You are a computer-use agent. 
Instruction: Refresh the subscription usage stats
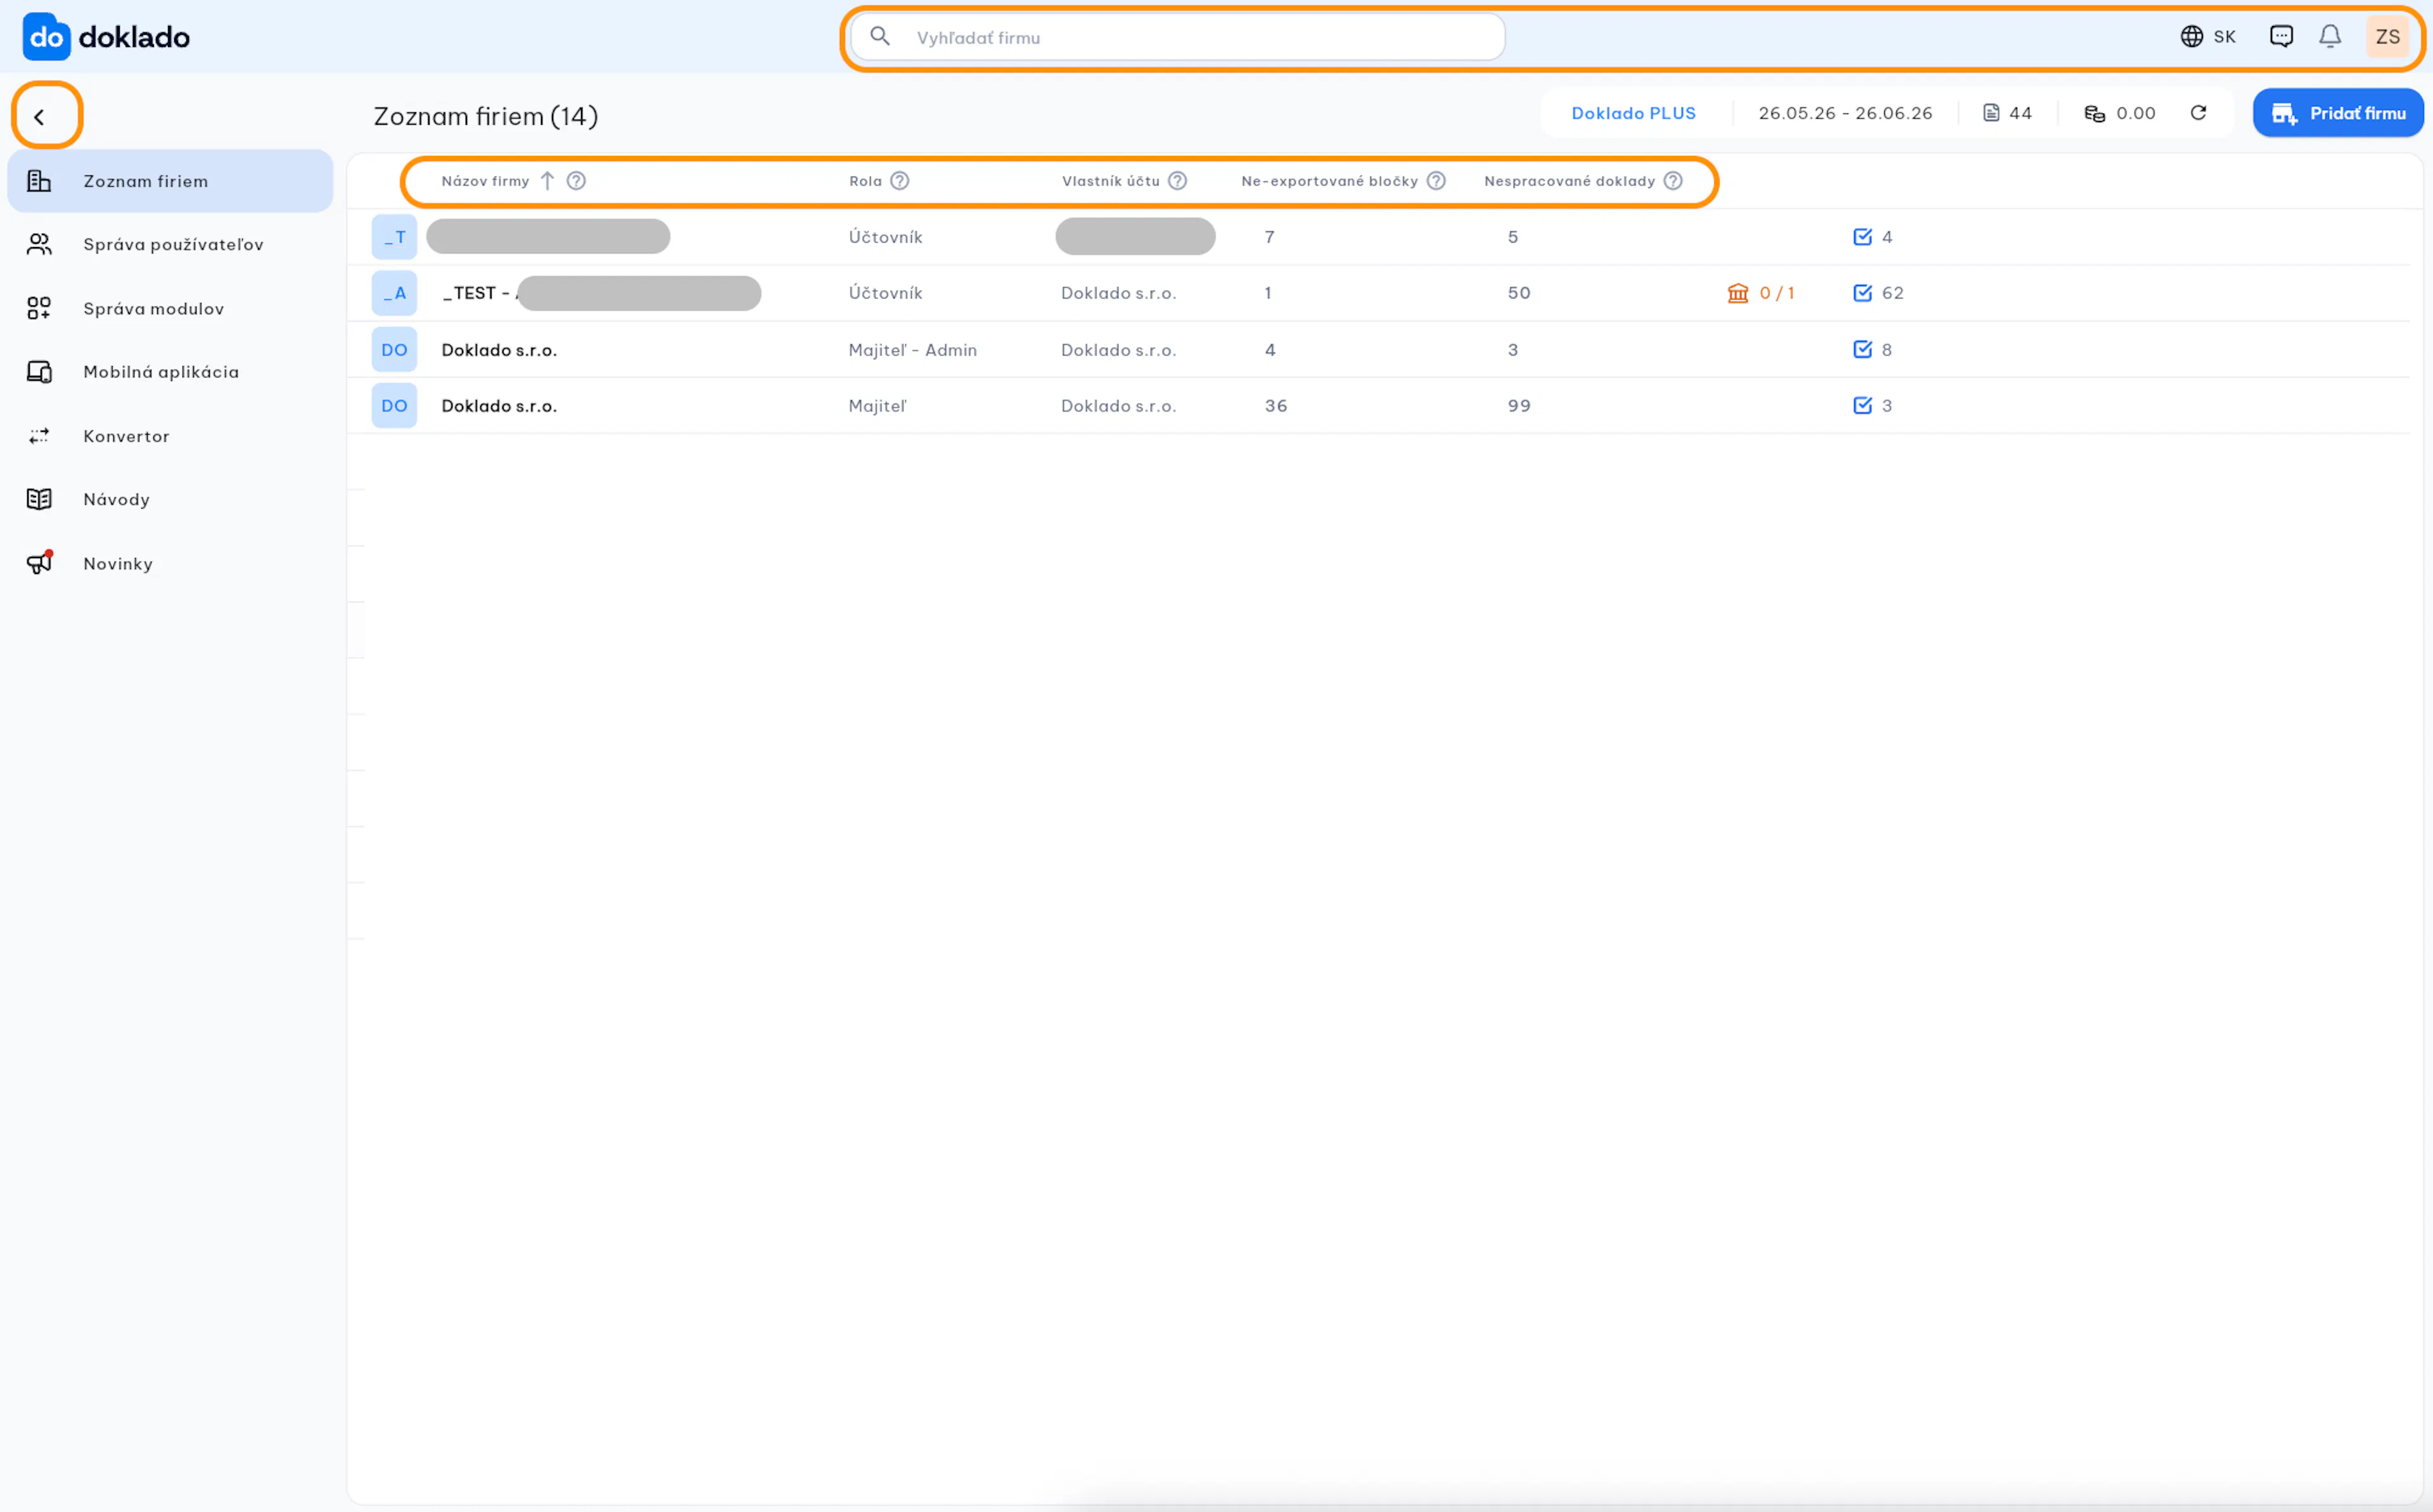[x=2198, y=113]
